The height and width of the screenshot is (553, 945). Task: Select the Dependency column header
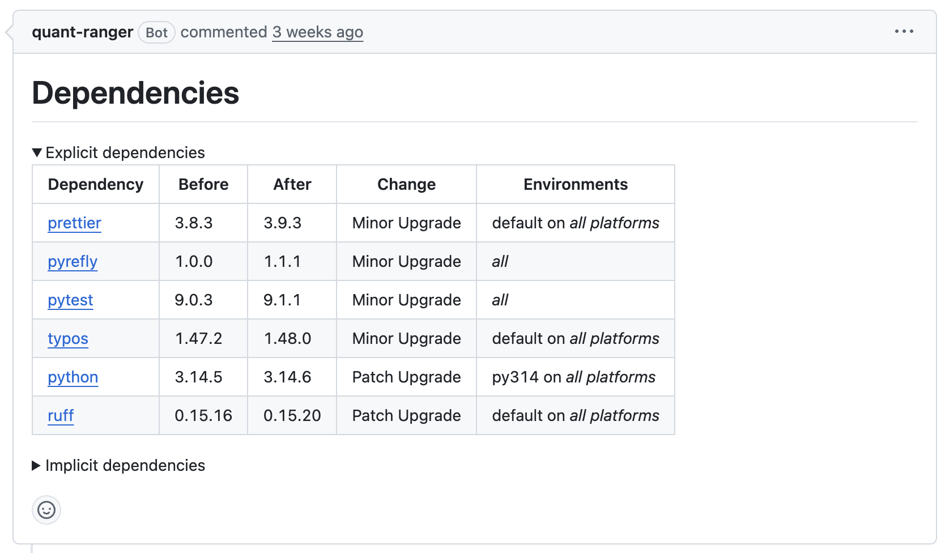96,184
